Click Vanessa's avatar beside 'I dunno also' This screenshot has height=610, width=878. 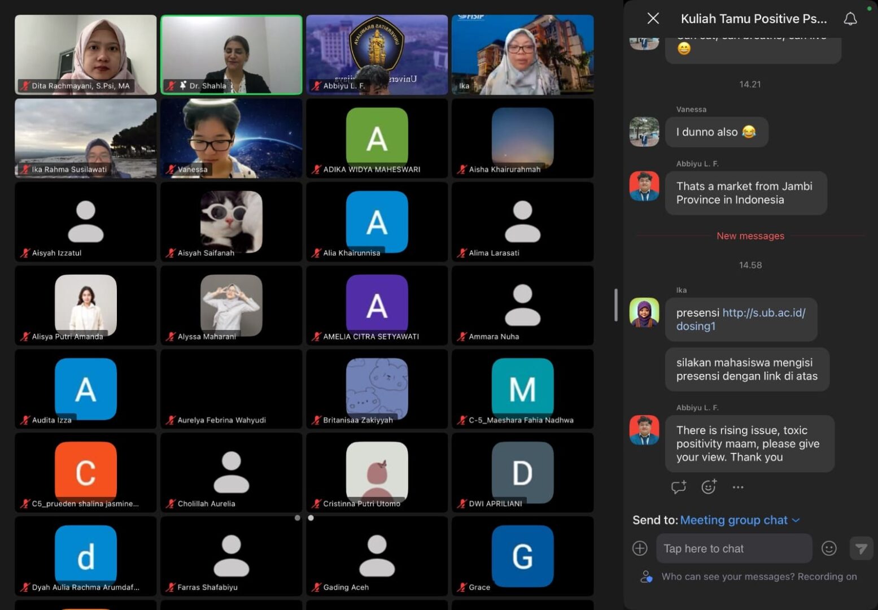point(644,132)
